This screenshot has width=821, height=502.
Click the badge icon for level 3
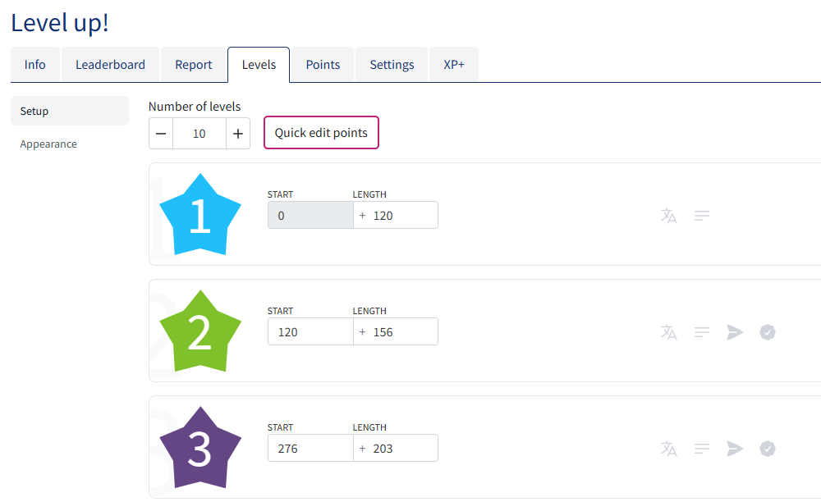(x=768, y=449)
